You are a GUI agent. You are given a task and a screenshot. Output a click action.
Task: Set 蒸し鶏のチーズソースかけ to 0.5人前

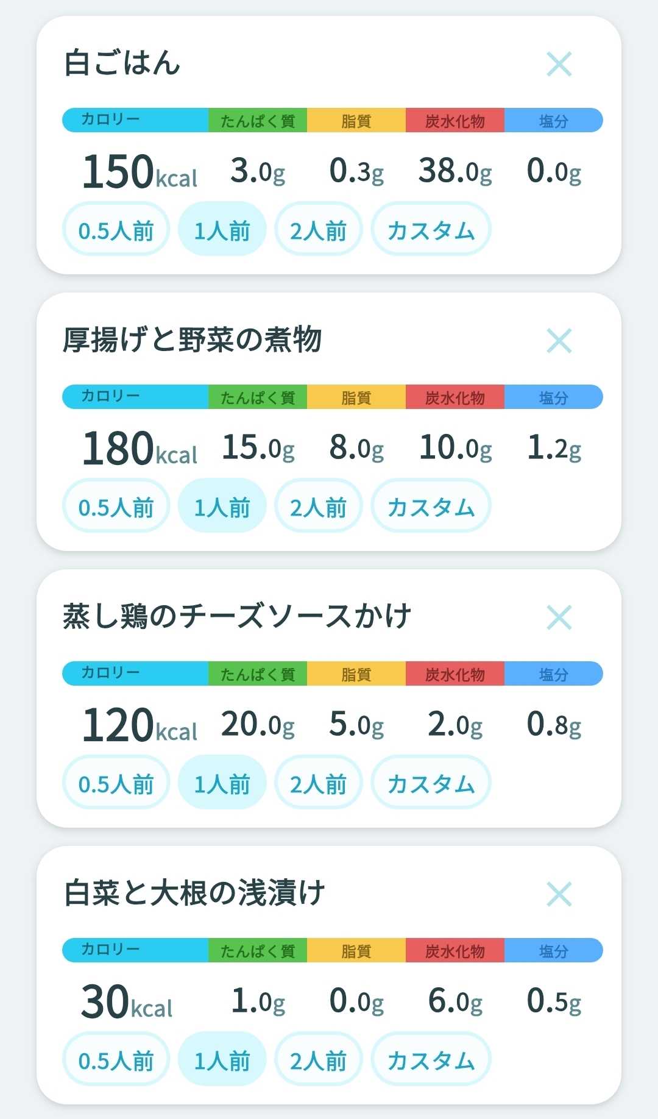[116, 783]
